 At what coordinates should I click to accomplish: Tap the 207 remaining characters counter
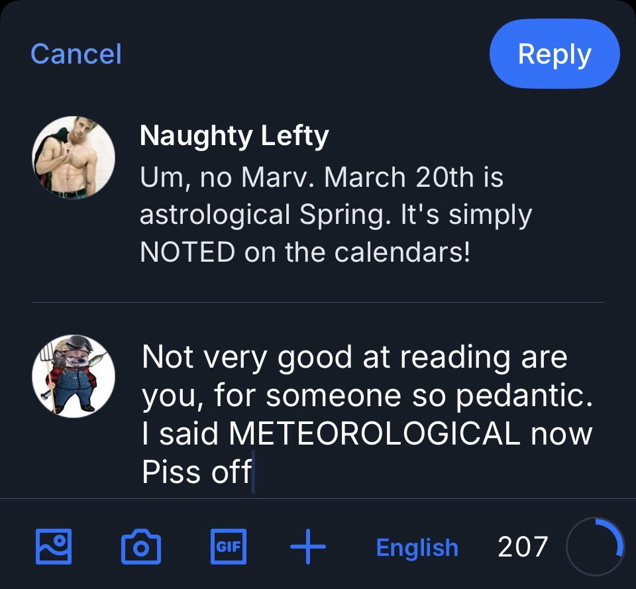pos(523,547)
